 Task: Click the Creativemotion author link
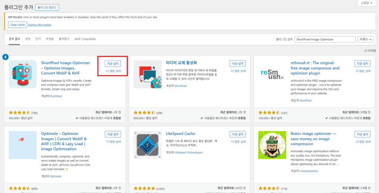(309, 171)
